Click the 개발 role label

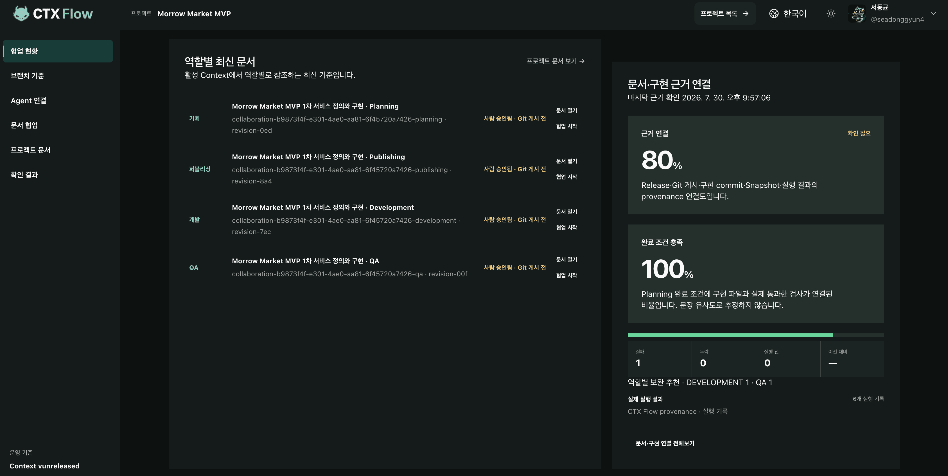(194, 220)
